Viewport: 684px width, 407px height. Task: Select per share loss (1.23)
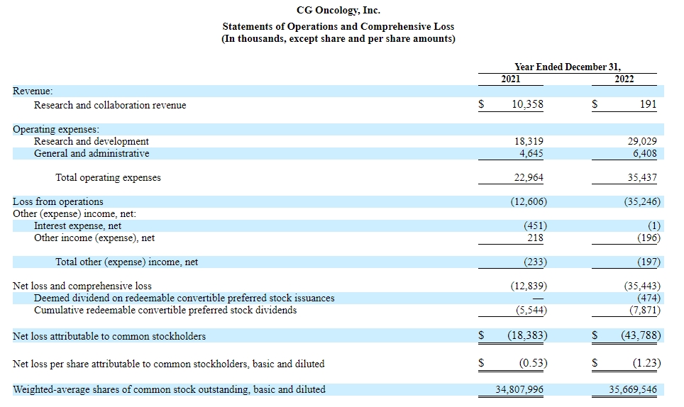click(x=647, y=363)
